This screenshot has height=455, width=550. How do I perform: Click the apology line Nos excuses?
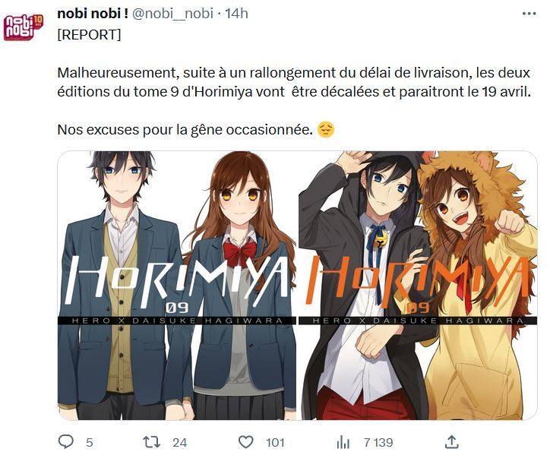tap(185, 130)
